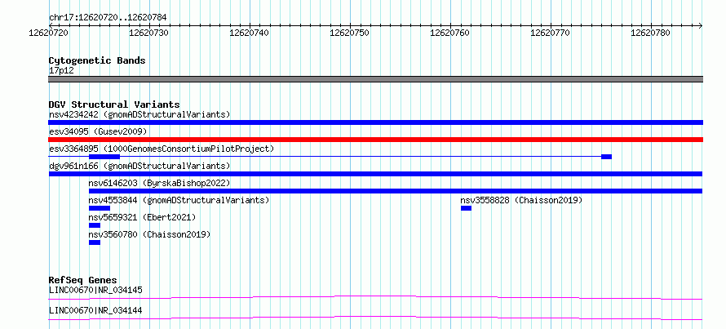Viewport: 726px width, 329px height.
Task: Click ruler position 12620720
Action: point(49,33)
